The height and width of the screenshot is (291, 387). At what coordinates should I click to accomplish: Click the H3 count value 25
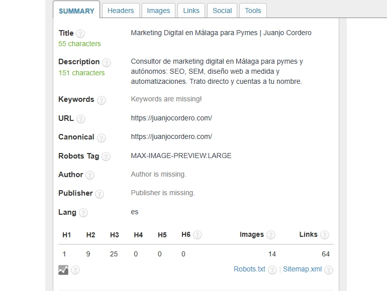pyautogui.click(x=114, y=254)
